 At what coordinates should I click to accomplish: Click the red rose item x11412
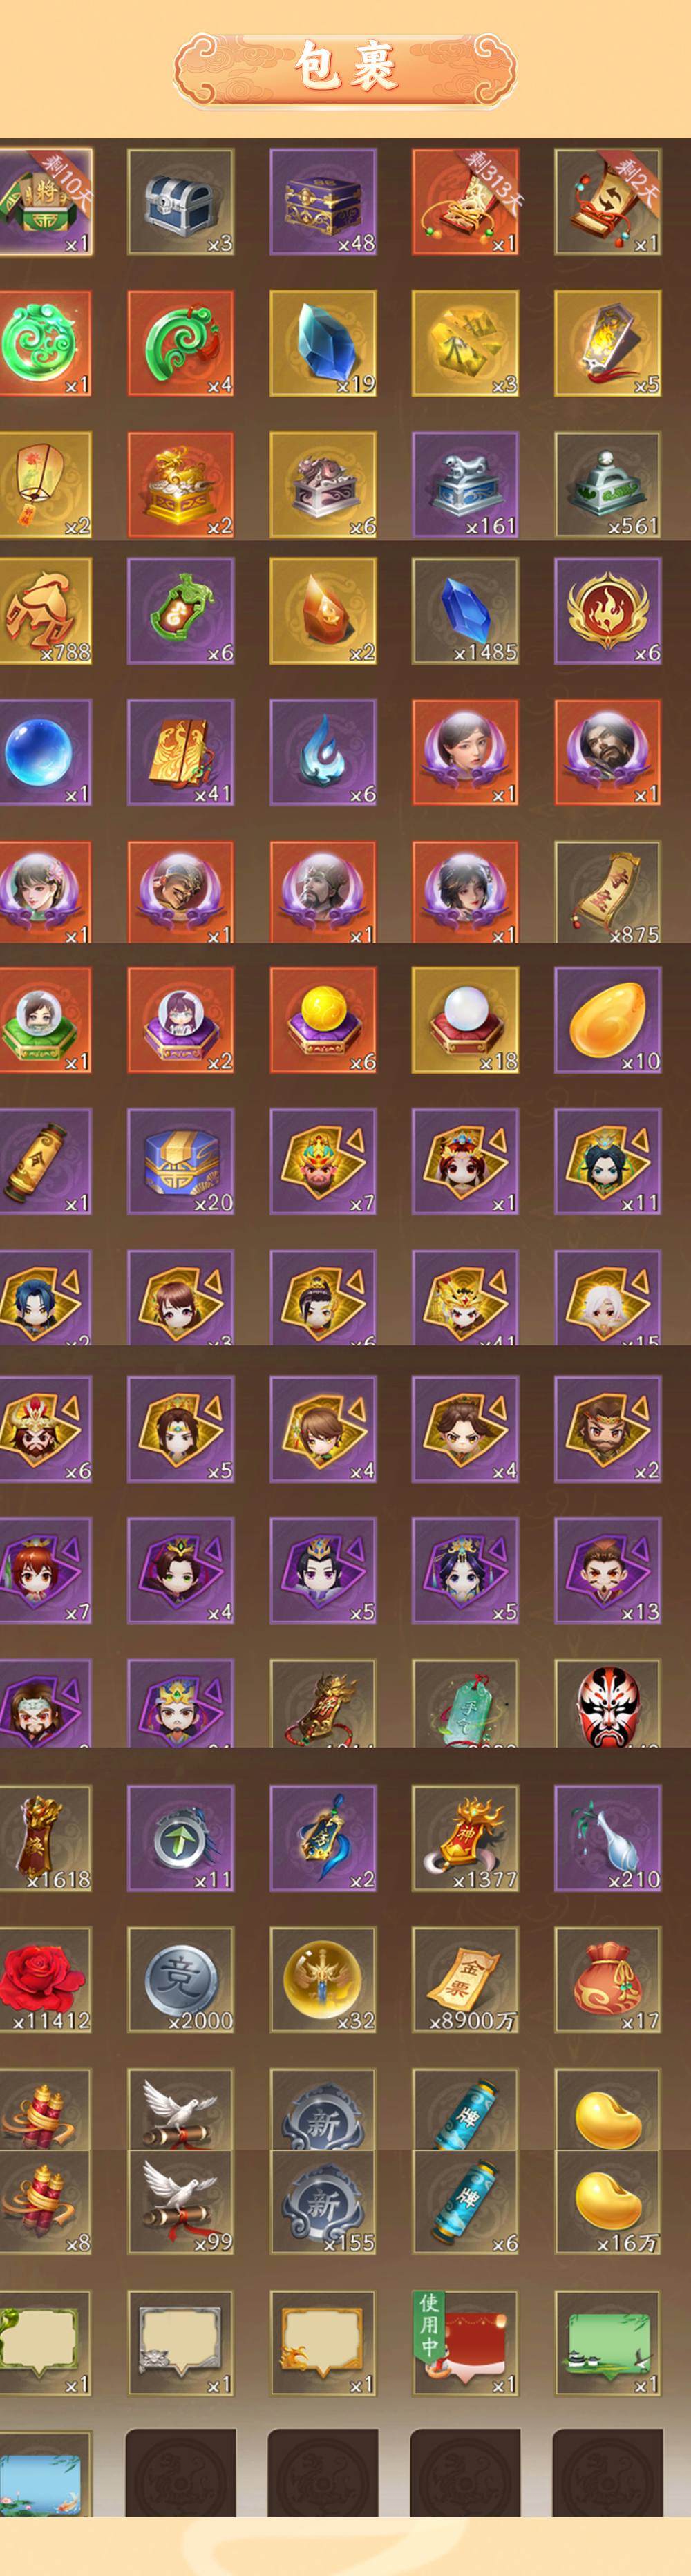45,1980
